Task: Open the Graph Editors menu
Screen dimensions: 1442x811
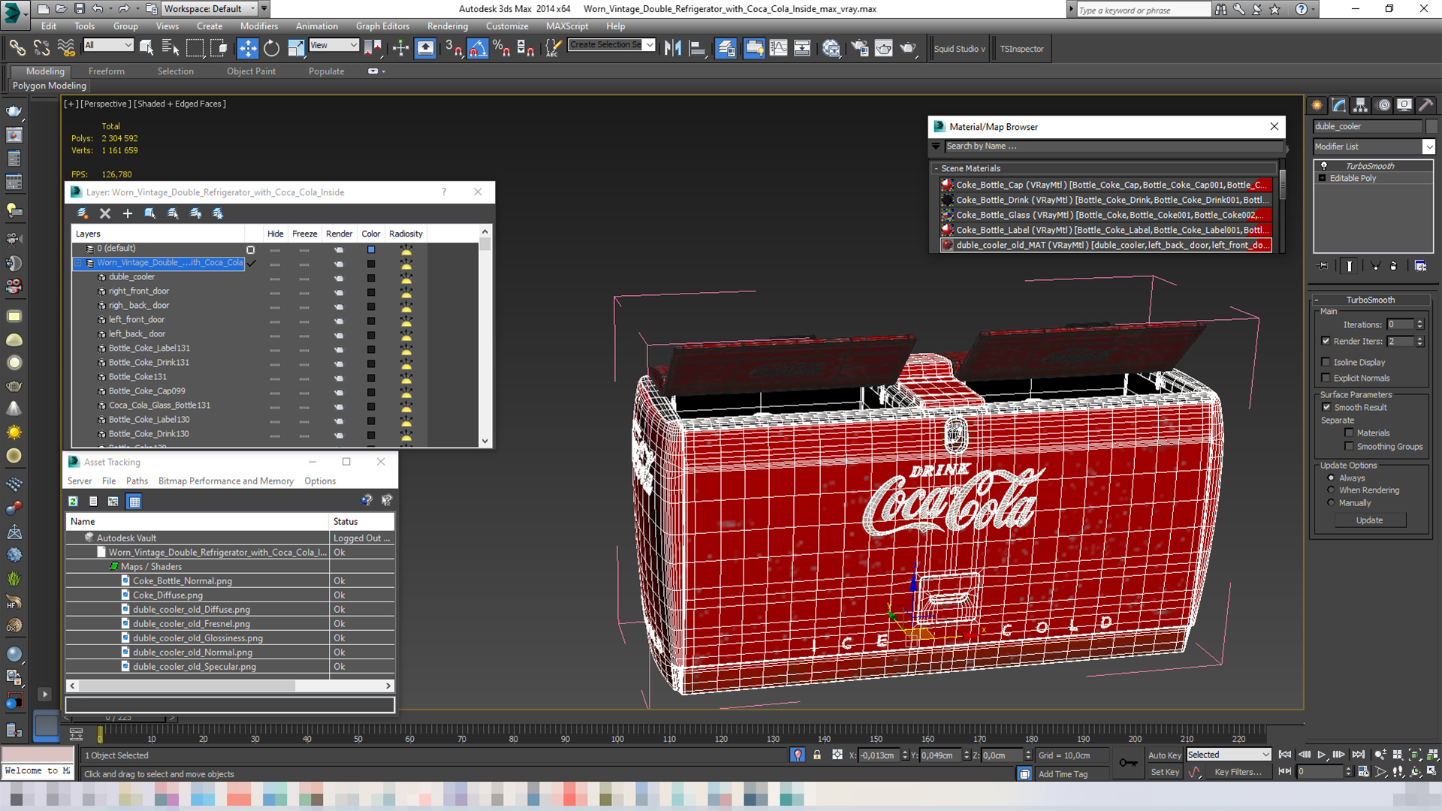Action: pos(382,26)
